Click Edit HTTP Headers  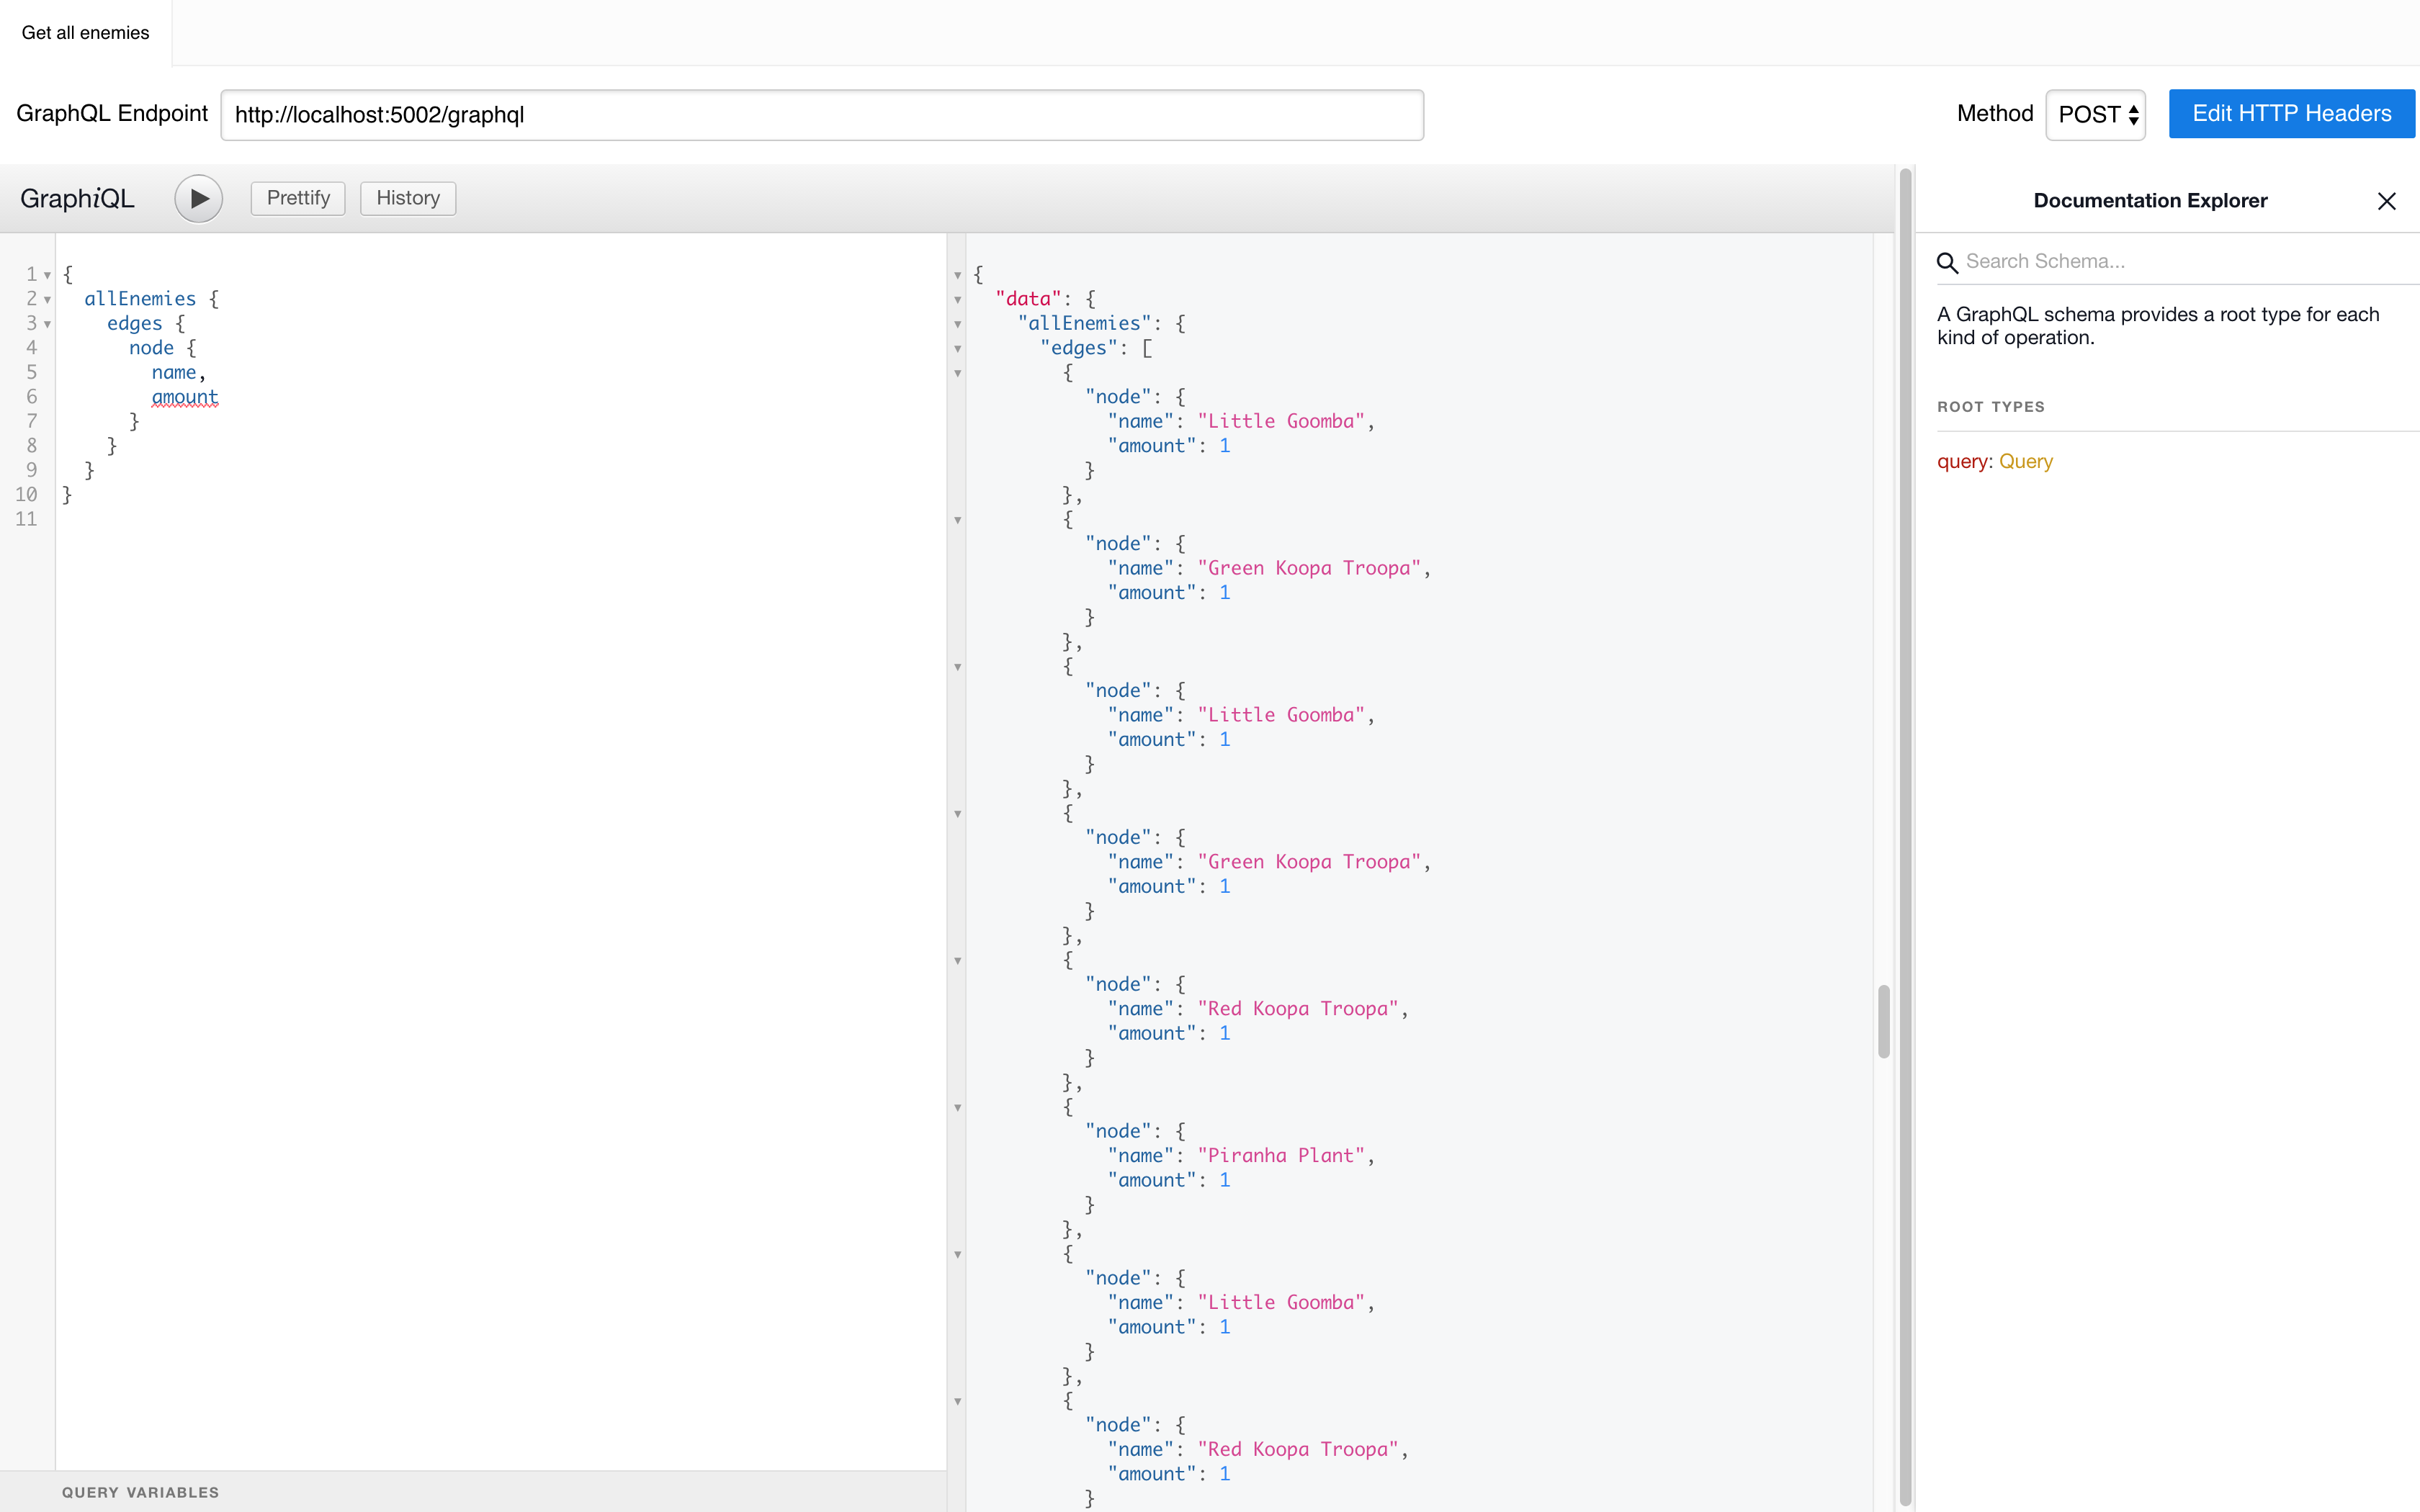[x=2291, y=114]
